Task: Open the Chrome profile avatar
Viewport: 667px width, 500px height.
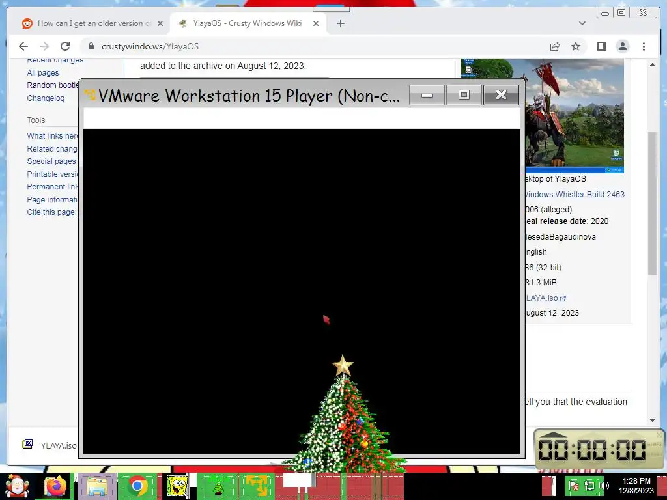Action: 623,46
